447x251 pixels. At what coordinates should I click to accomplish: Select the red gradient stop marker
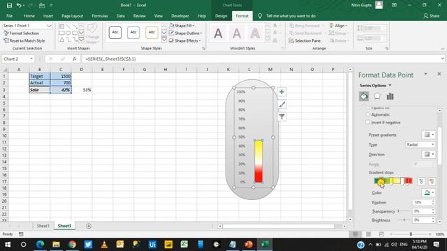[409, 181]
